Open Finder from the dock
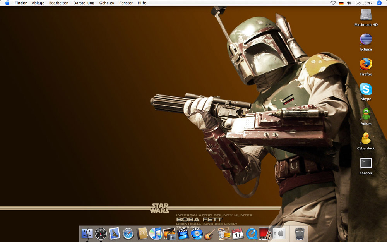Viewport: 387px width, 242px height. click(87, 233)
